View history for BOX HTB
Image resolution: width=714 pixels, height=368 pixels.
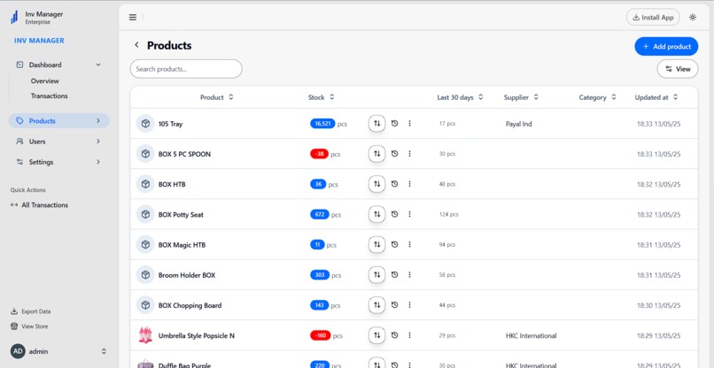pyautogui.click(x=395, y=184)
